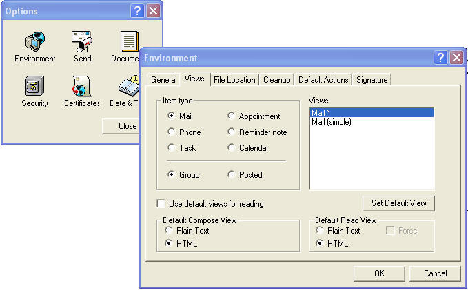468x290 pixels.
Task: Set Default Read View to HTML
Action: click(320, 243)
